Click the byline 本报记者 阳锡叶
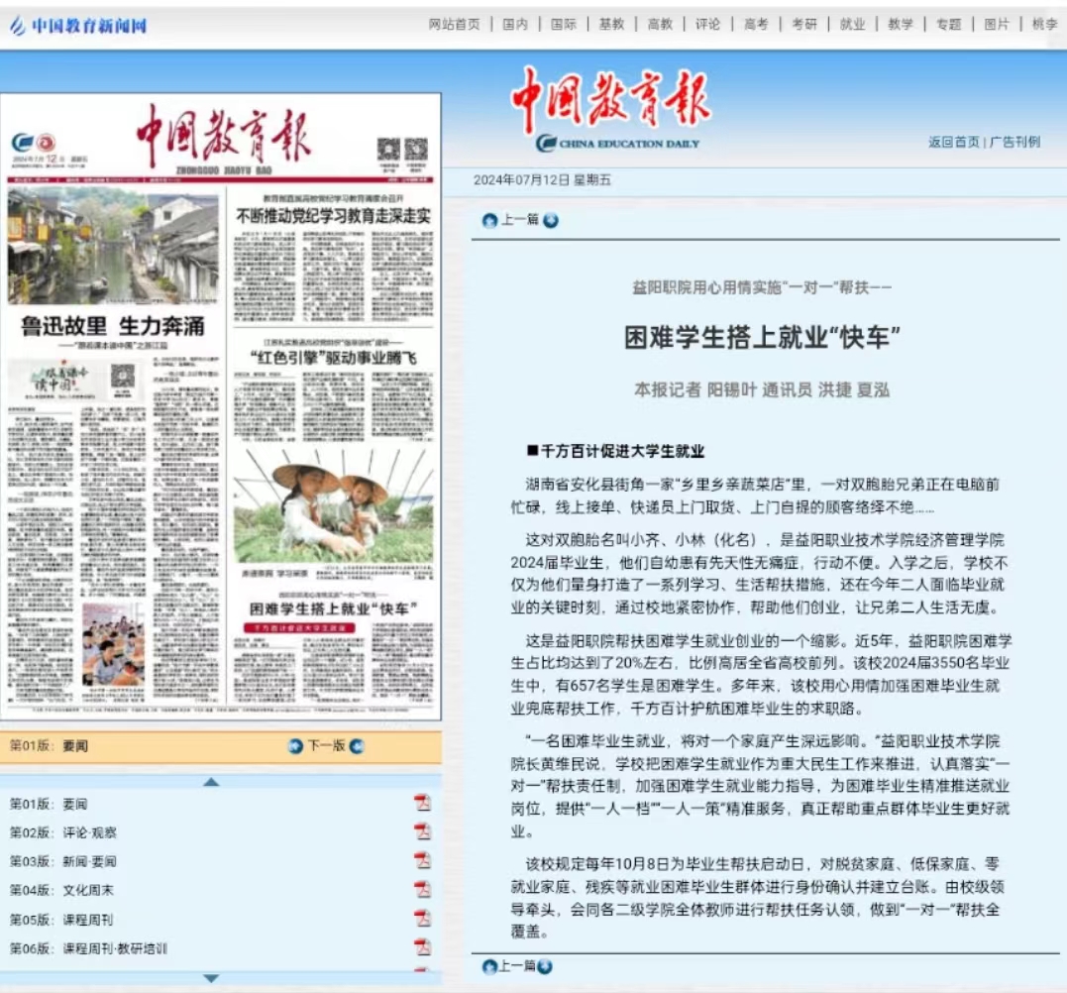This screenshot has height=993, width=1067. pos(695,390)
